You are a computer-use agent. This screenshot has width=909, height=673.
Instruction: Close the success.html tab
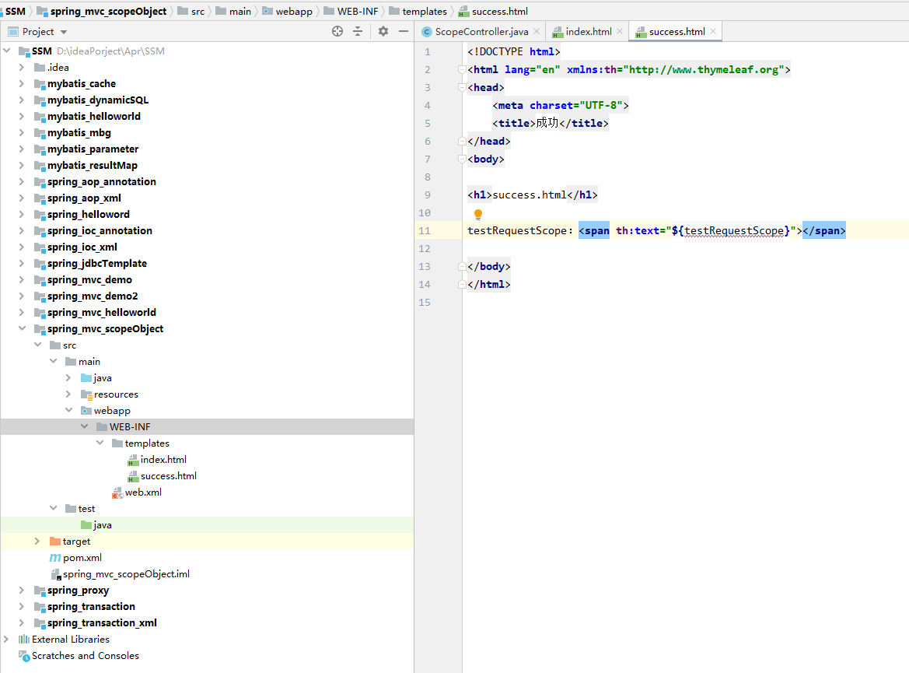[x=713, y=31]
